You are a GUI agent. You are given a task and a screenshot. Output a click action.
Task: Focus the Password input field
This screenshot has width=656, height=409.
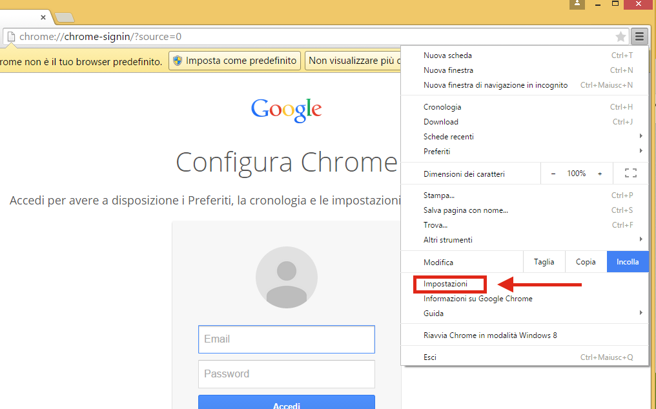(287, 374)
